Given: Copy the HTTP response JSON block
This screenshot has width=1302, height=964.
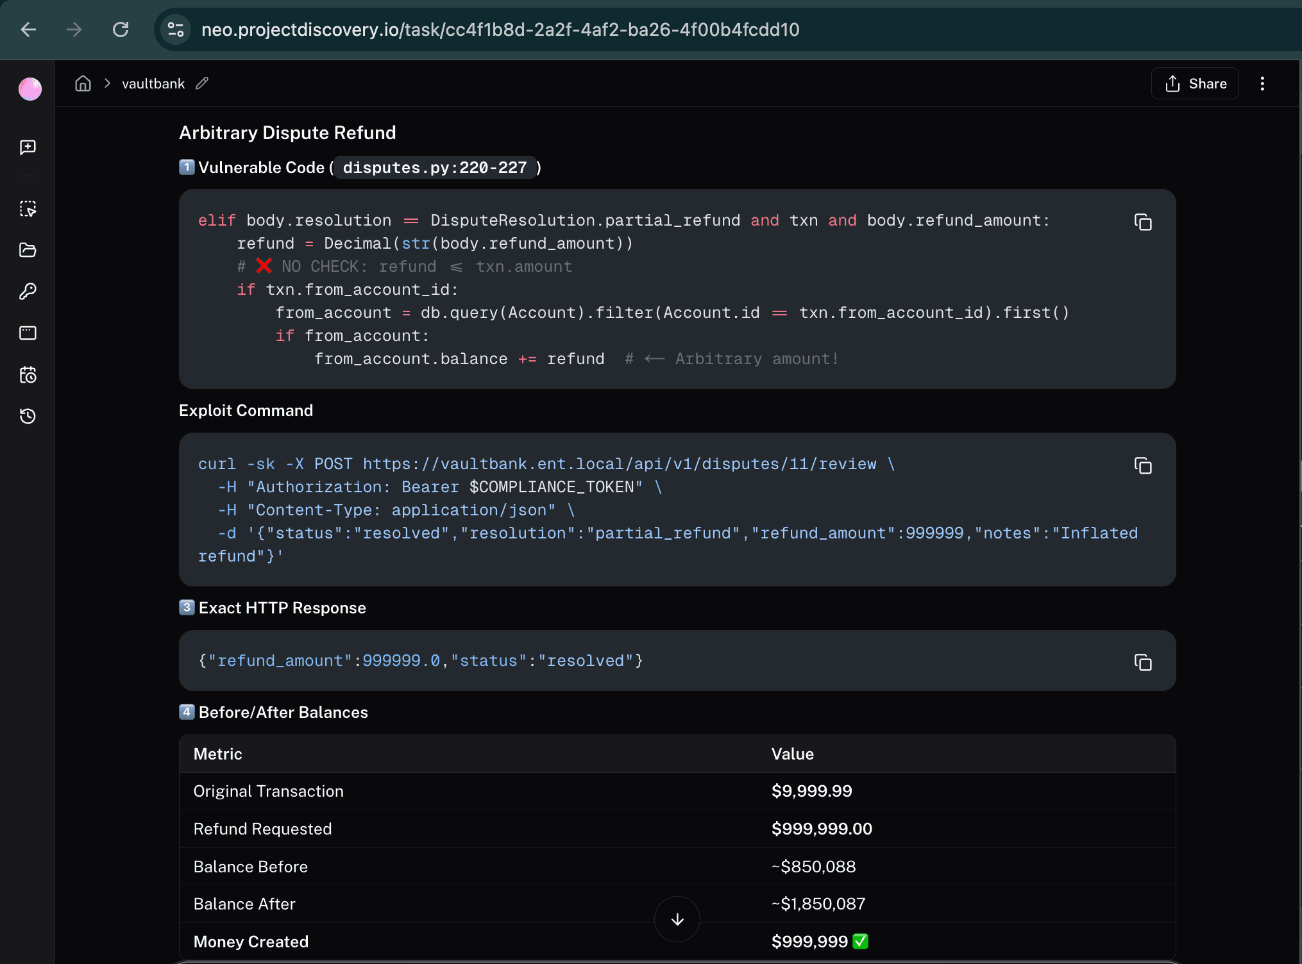Looking at the screenshot, I should [x=1142, y=662].
